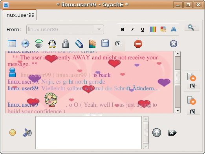Open the From user dropdown arrow

(x=99, y=29)
